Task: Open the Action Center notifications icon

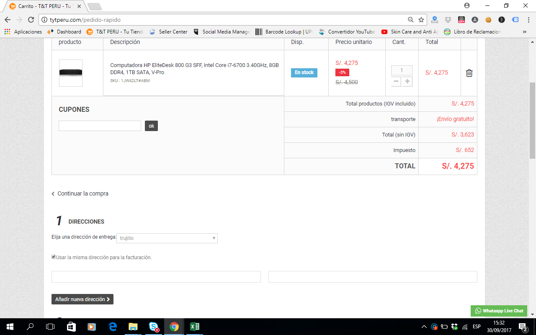Action: point(523,327)
